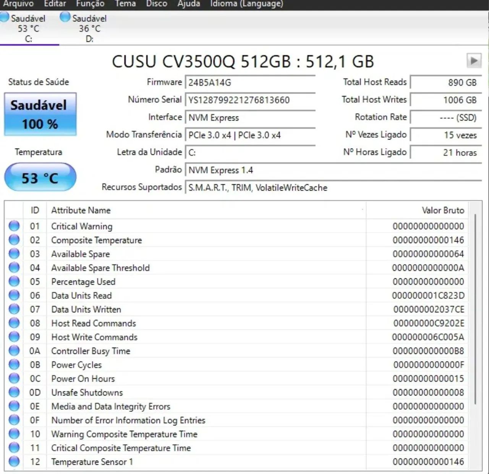The height and width of the screenshot is (474, 489).
Task: Click the Saudável 100 % health status button
Action: (x=40, y=114)
